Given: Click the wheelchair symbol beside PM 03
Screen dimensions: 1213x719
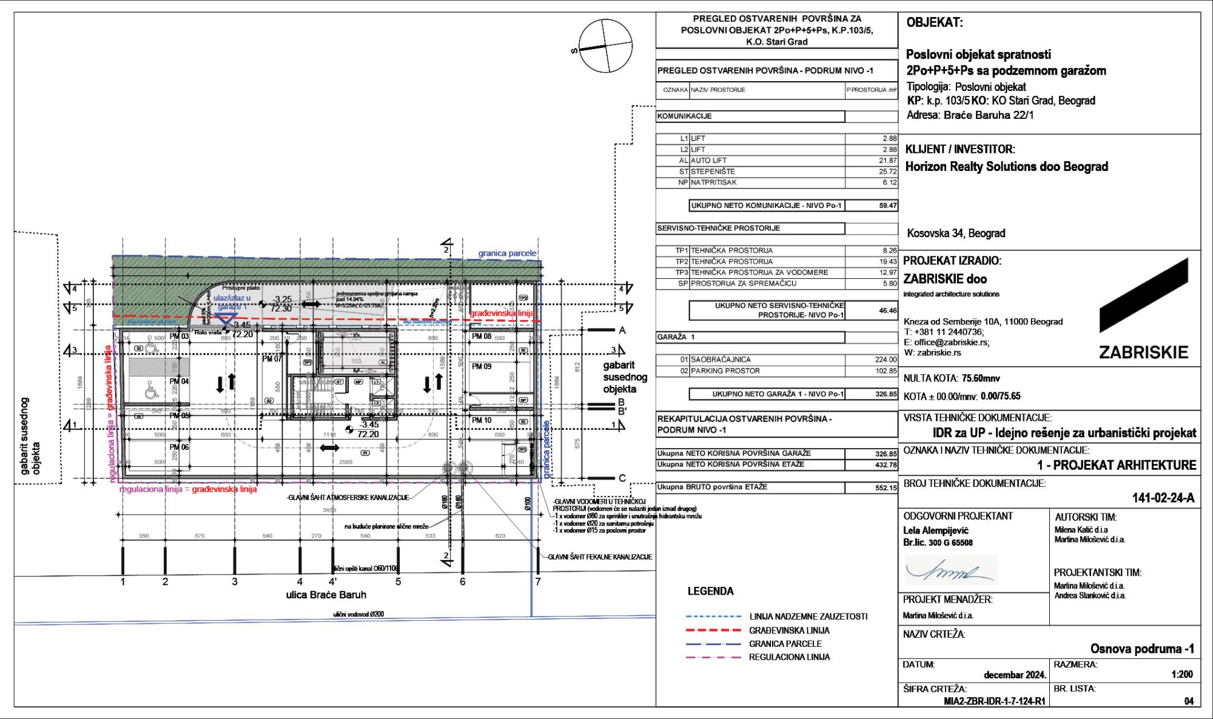Looking at the screenshot, I should click(152, 345).
